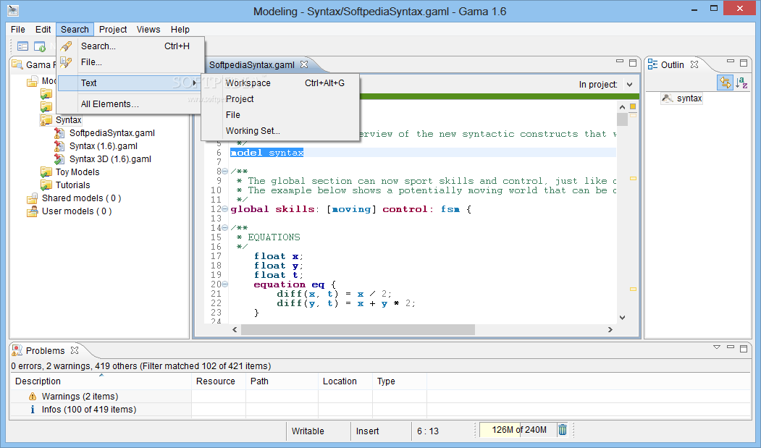Screen dimensions: 761x448
Task: Run garbage collector trash icon
Action: pyautogui.click(x=563, y=430)
